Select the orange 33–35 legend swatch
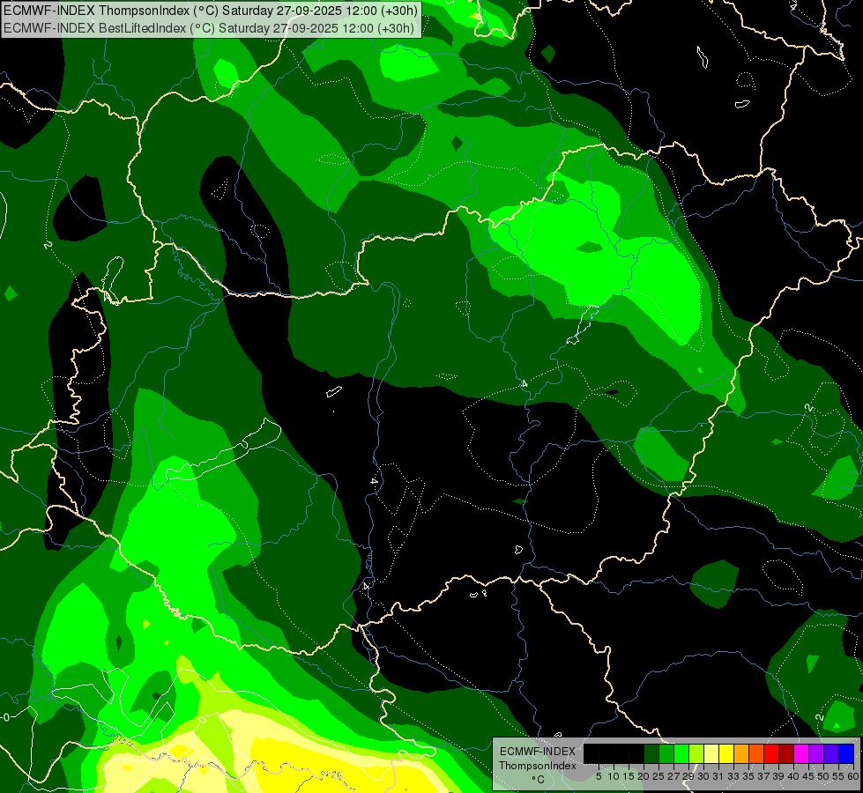 [741, 753]
